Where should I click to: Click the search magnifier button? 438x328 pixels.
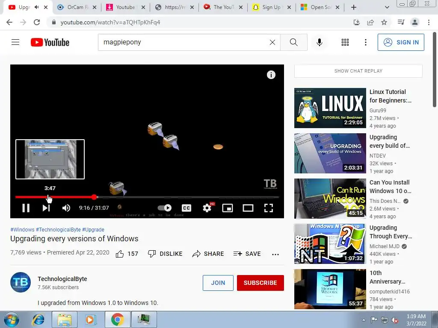click(293, 42)
